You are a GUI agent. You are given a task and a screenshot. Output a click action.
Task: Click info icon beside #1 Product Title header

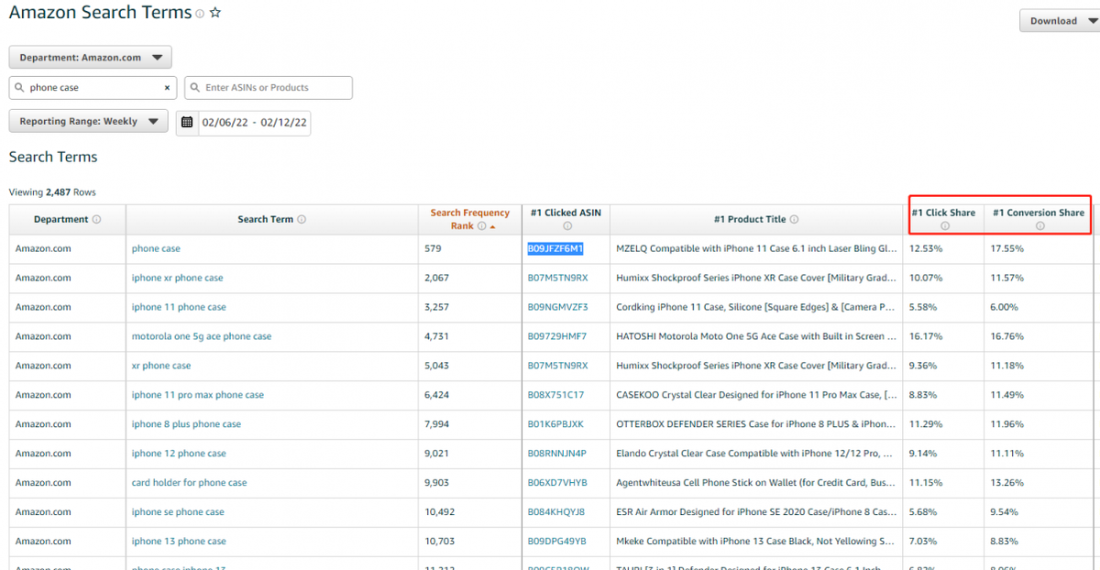(x=794, y=220)
